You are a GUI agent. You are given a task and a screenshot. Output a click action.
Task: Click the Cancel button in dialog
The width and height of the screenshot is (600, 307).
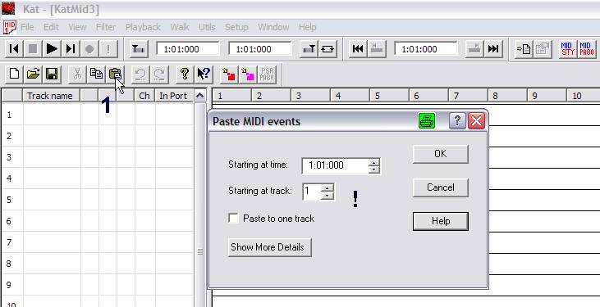point(441,187)
